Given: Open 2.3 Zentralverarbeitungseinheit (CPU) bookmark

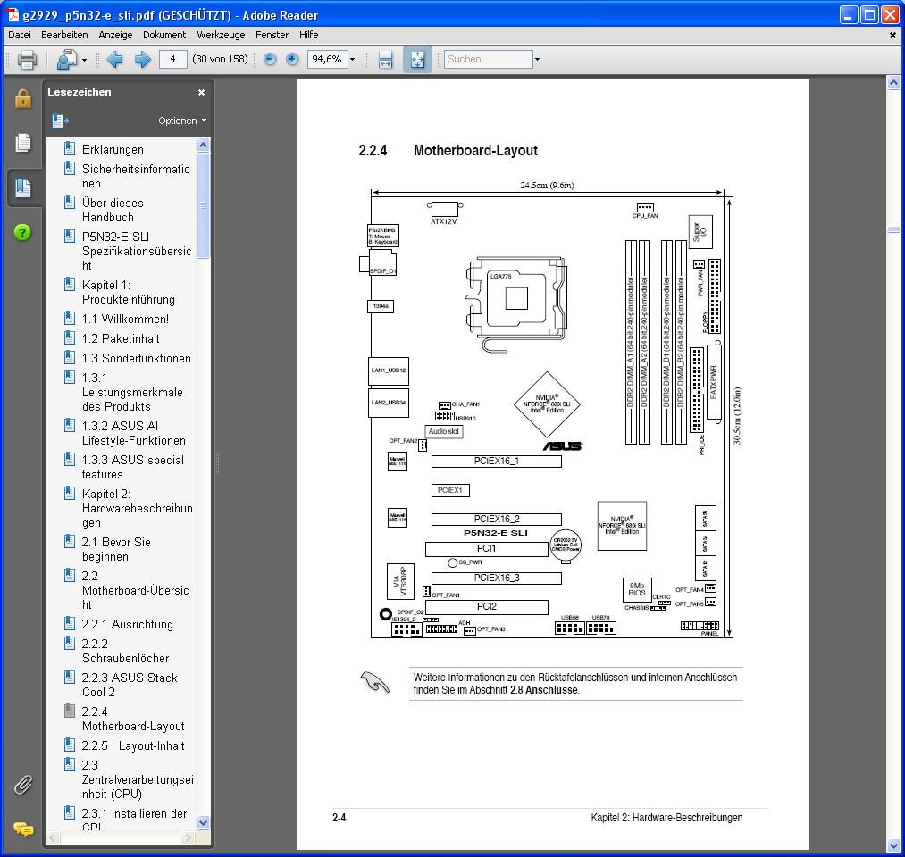Looking at the screenshot, I should click(138, 779).
